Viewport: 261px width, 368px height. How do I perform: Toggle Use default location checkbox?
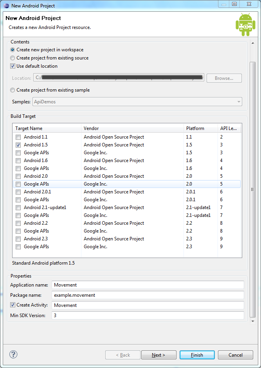click(13, 66)
